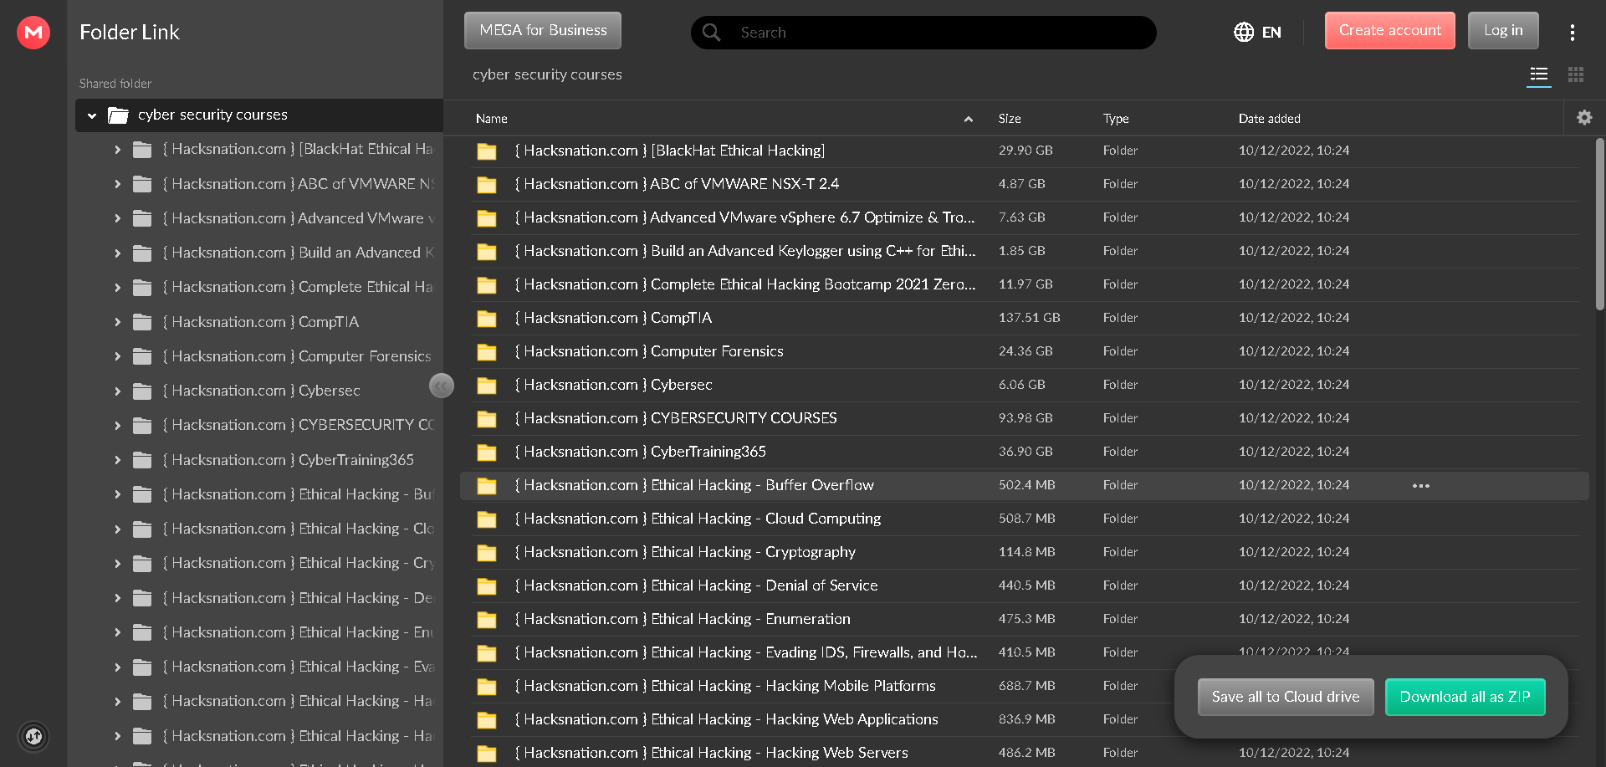Screen dimensions: 1606x767
Task: Click folder icon of Cybersec row in list
Action: pyautogui.click(x=487, y=386)
